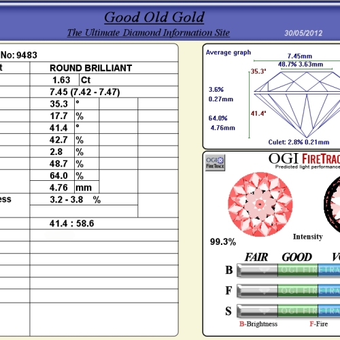Click the pavilion angle 41.4 table cell
The height and width of the screenshot is (340, 340).
point(58,128)
